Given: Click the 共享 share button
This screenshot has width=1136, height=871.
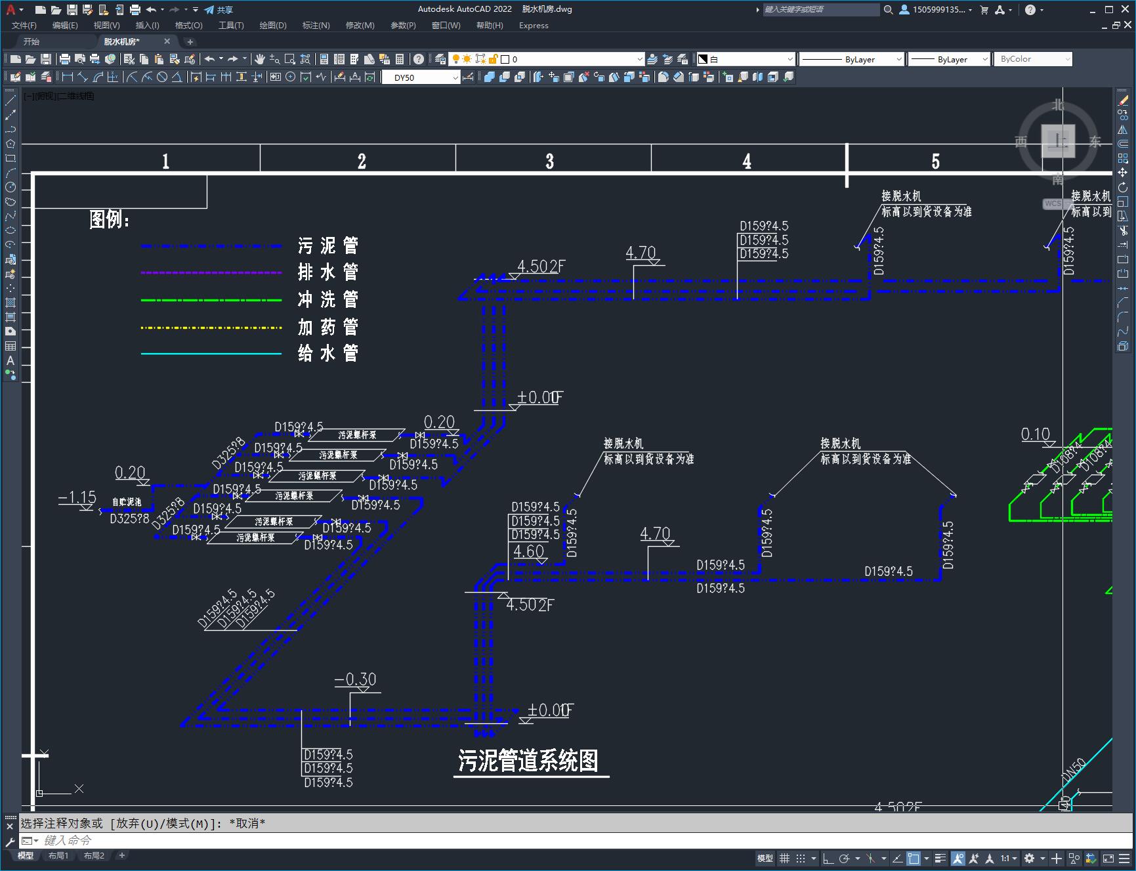Looking at the screenshot, I should pyautogui.click(x=219, y=10).
